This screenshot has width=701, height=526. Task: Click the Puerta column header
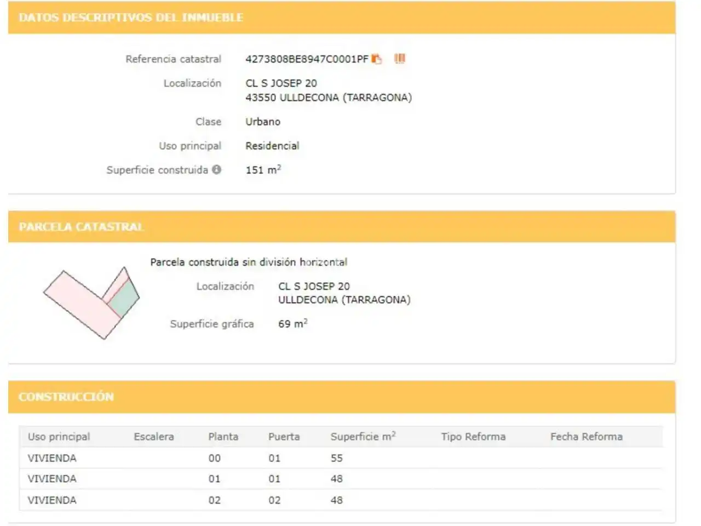pos(284,437)
